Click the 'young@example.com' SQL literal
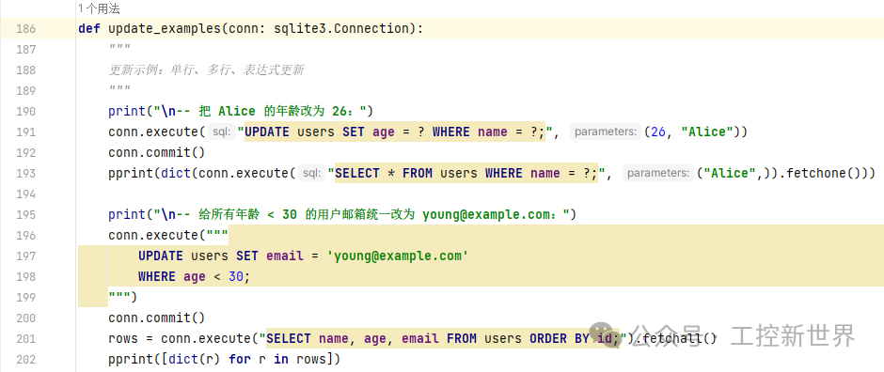 398,256
